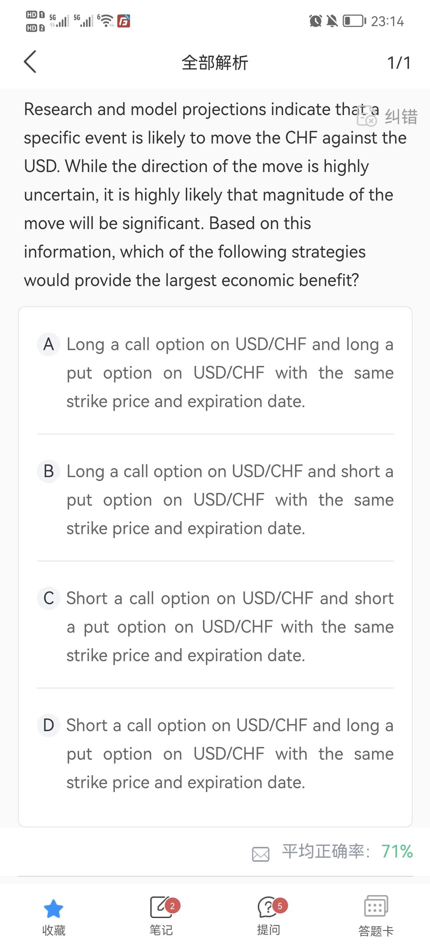The image size is (430, 950).
Task: Open the 笔记 notes icon
Action: tap(161, 907)
